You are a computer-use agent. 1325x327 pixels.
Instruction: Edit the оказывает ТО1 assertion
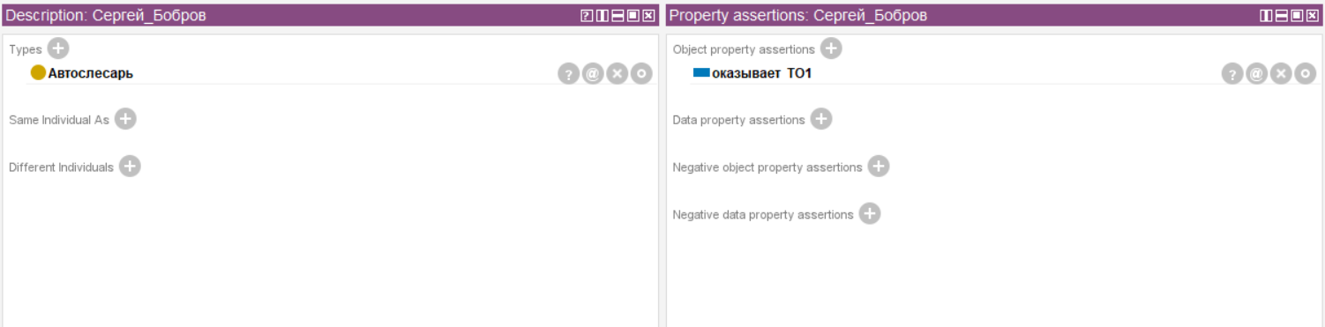(1306, 74)
